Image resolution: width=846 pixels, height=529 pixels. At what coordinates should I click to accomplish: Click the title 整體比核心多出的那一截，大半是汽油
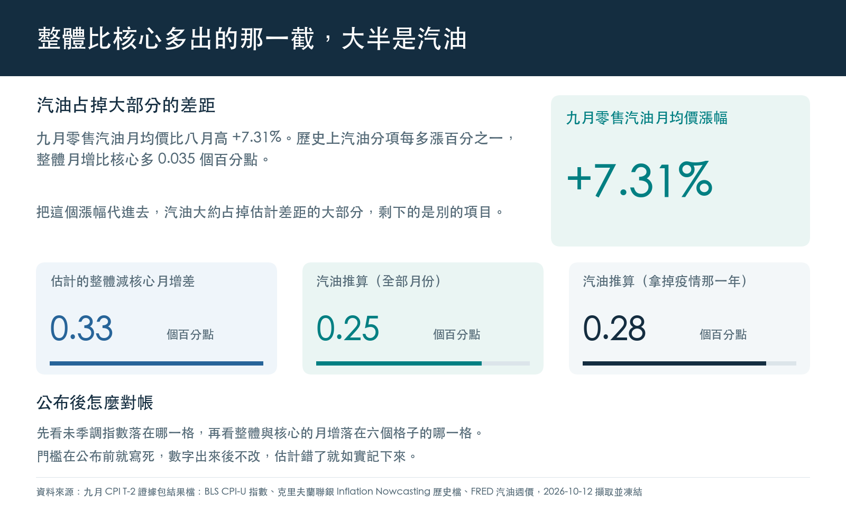(x=252, y=39)
